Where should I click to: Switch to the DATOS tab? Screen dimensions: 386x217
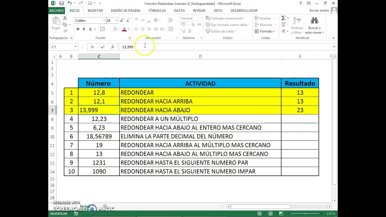179,11
